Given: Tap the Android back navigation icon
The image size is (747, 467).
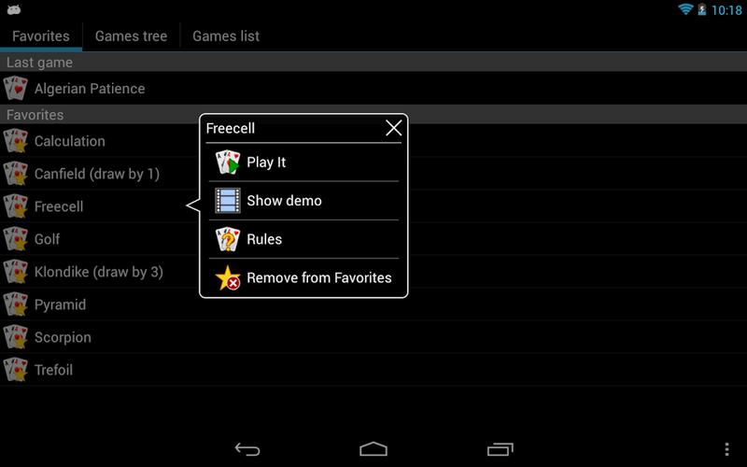Looking at the screenshot, I should click(x=247, y=449).
